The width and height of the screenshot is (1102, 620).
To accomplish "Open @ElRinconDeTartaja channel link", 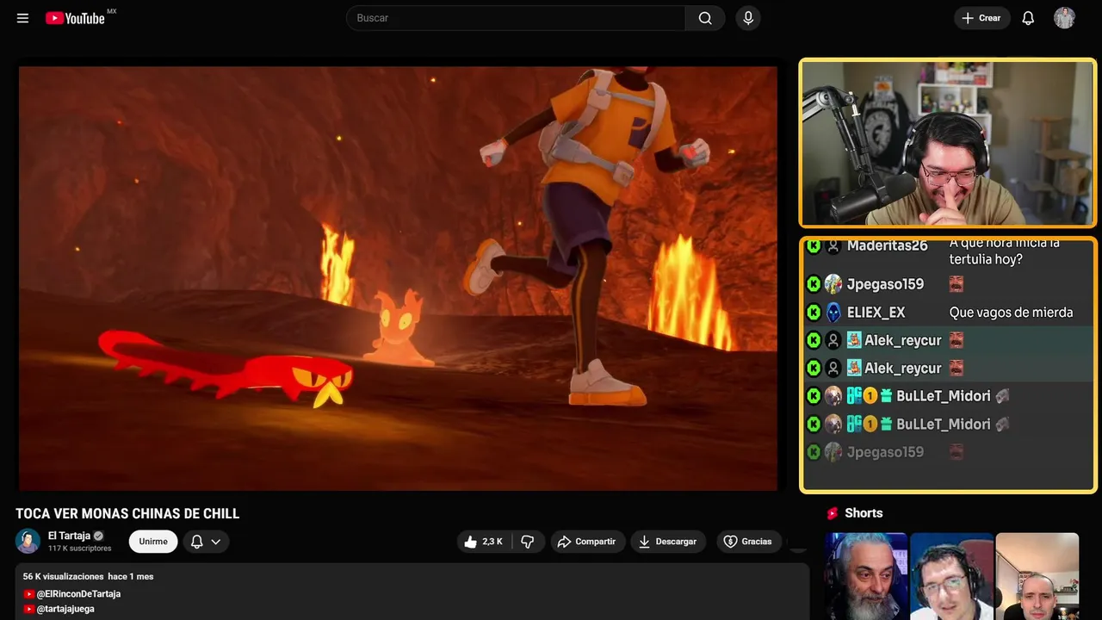I will pos(78,594).
